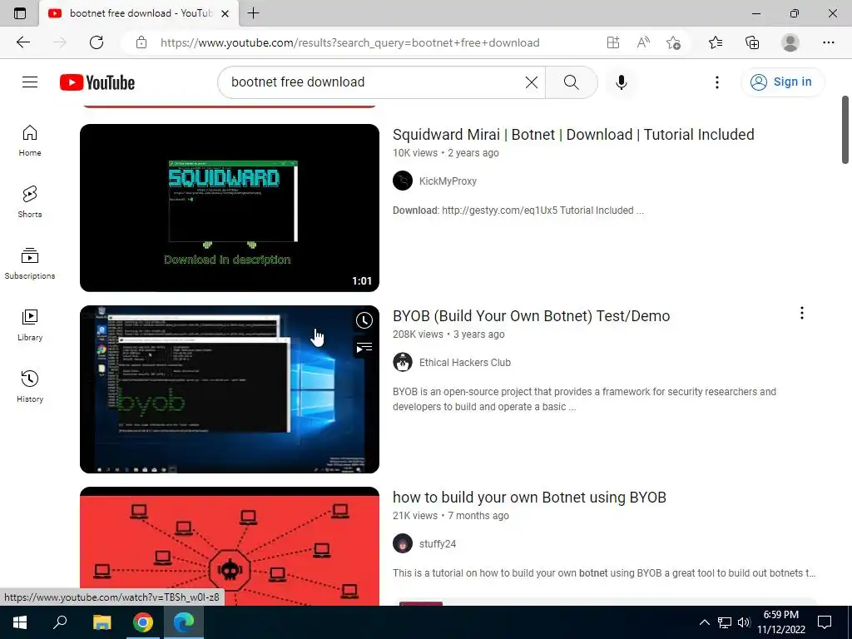Open the Favorites list

pos(716,42)
